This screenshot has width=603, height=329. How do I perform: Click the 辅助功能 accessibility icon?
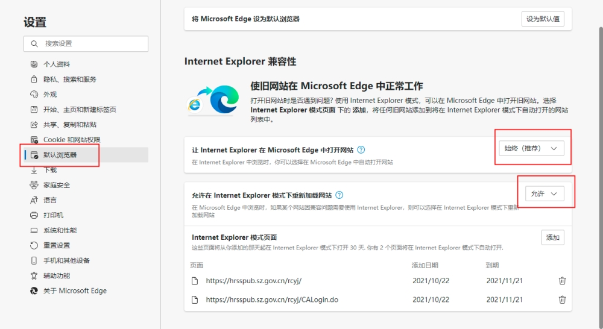[x=34, y=275]
